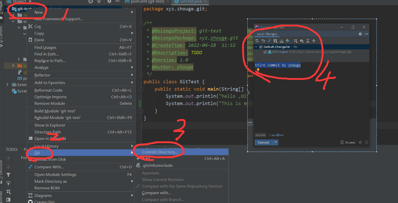This screenshot has width=398, height=203.
Task: Select Commit Directory... in Git submenu
Action: pyautogui.click(x=181, y=152)
